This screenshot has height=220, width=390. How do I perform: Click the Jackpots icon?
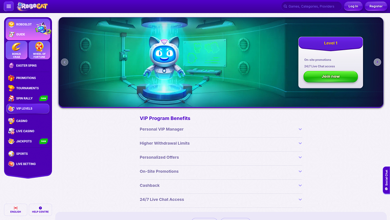pyautogui.click(x=11, y=141)
